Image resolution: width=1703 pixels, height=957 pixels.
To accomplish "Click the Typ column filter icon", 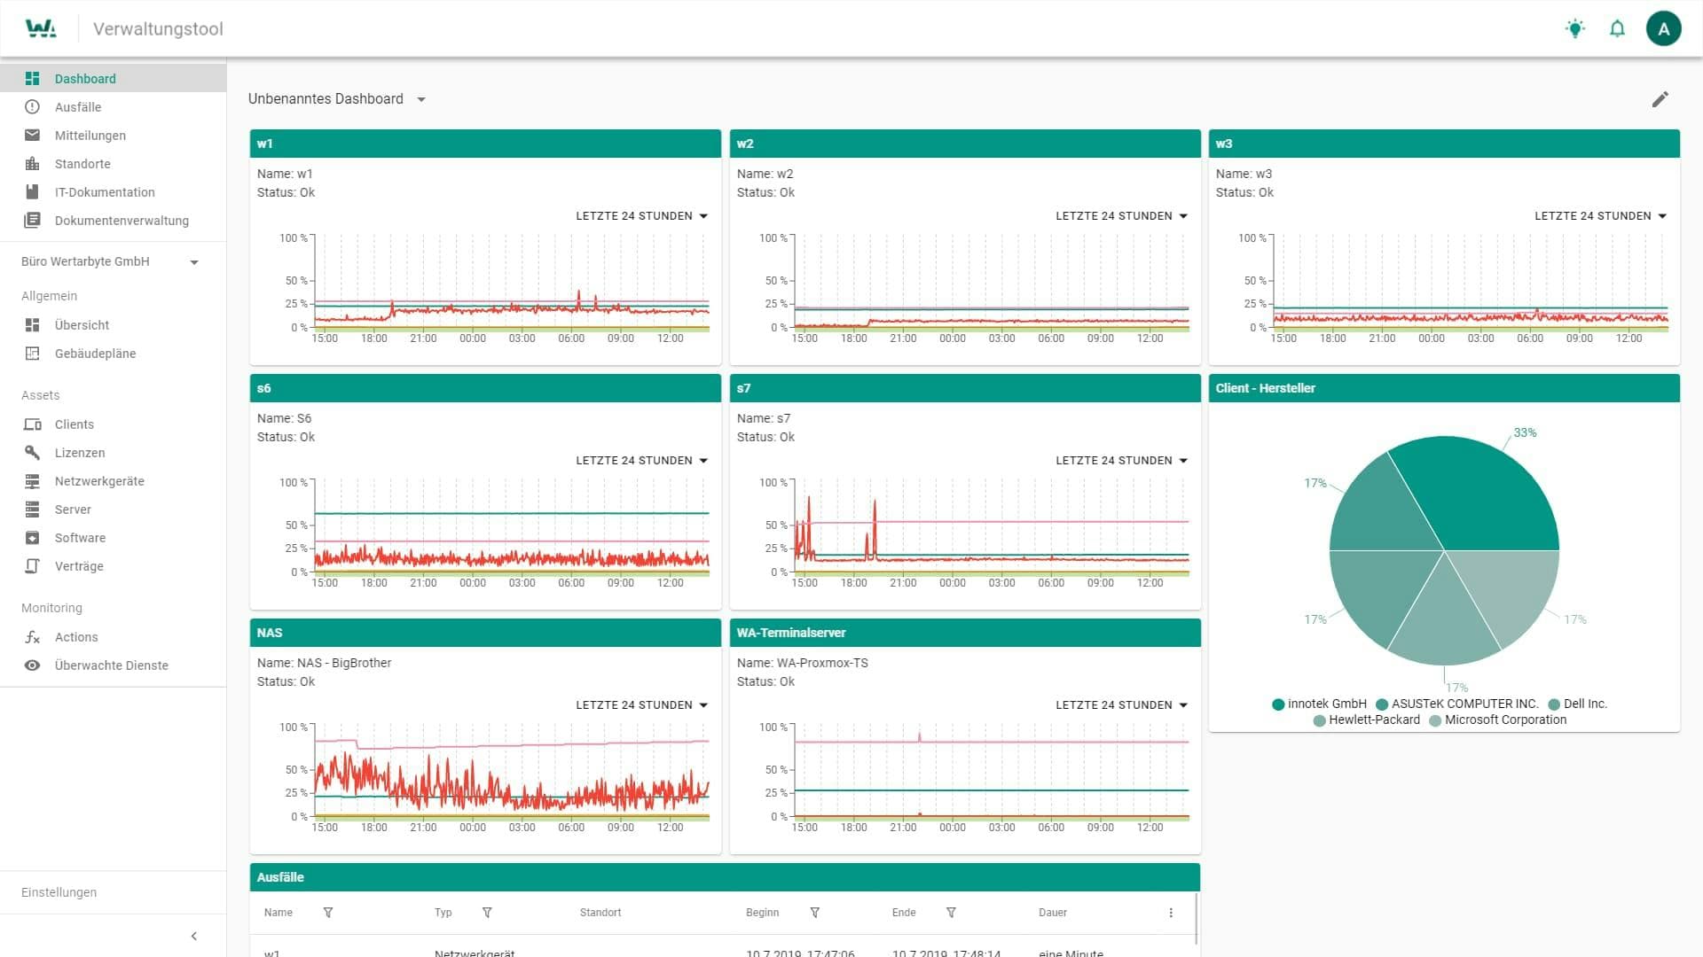I will coord(487,913).
